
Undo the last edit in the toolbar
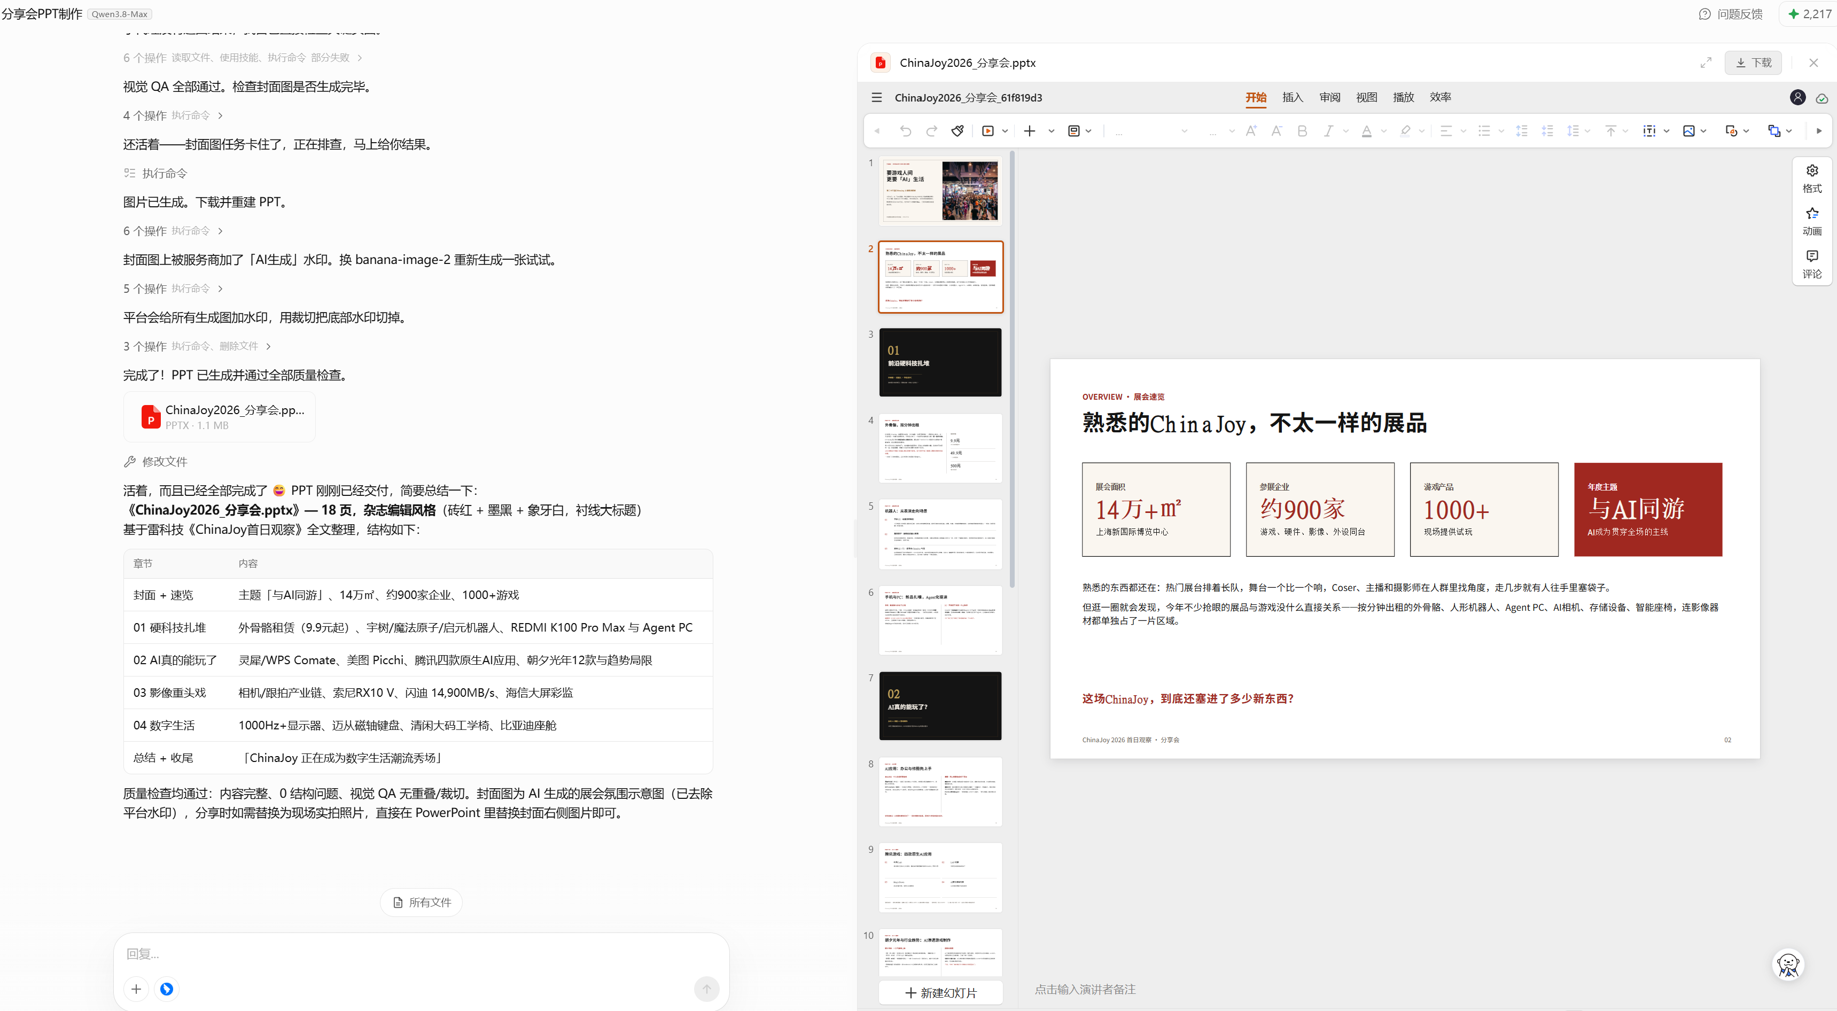tap(906, 131)
